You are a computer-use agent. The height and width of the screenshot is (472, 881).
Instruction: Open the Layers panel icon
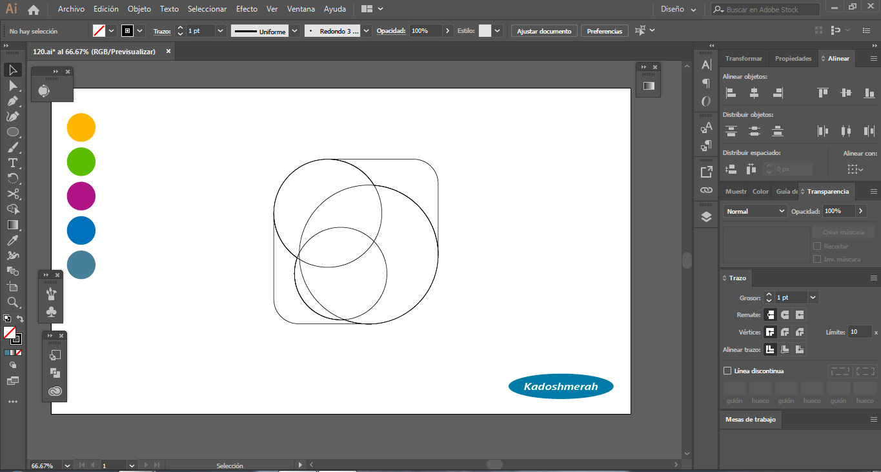(x=706, y=217)
